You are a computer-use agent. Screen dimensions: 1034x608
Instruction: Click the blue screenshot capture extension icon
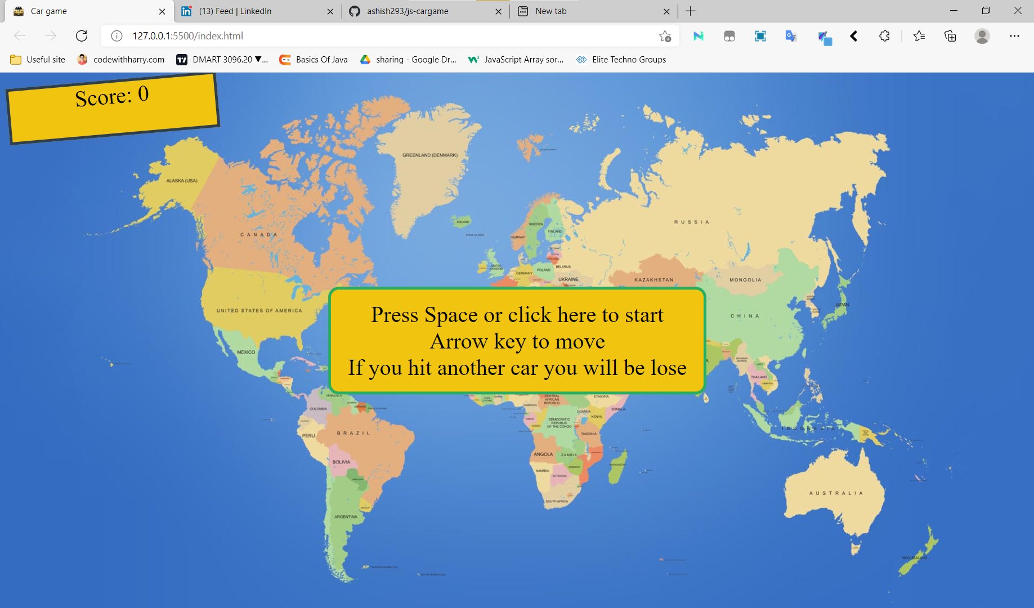(760, 36)
